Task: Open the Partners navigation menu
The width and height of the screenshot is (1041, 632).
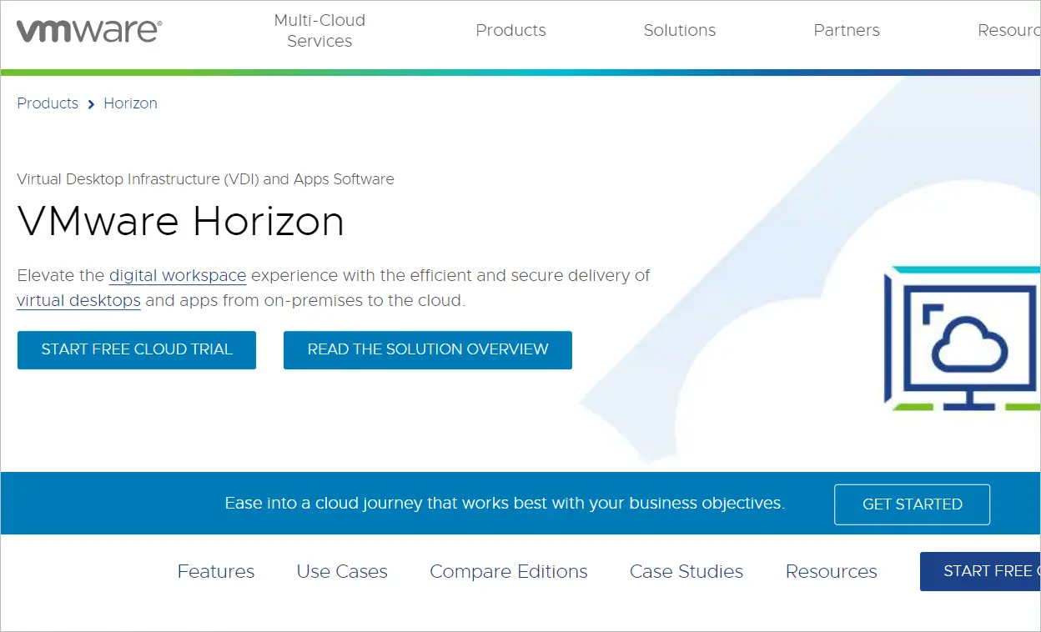Action: click(x=847, y=31)
